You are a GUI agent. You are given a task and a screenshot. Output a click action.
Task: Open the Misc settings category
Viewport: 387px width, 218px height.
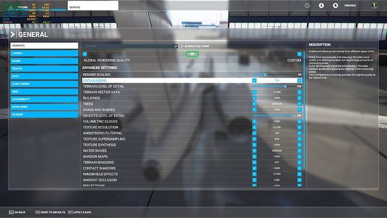tap(44, 92)
